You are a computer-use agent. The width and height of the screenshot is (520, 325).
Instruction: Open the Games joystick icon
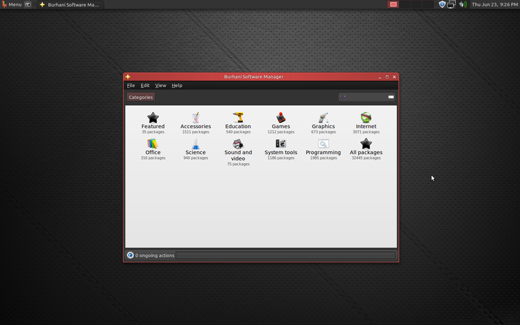click(x=281, y=118)
